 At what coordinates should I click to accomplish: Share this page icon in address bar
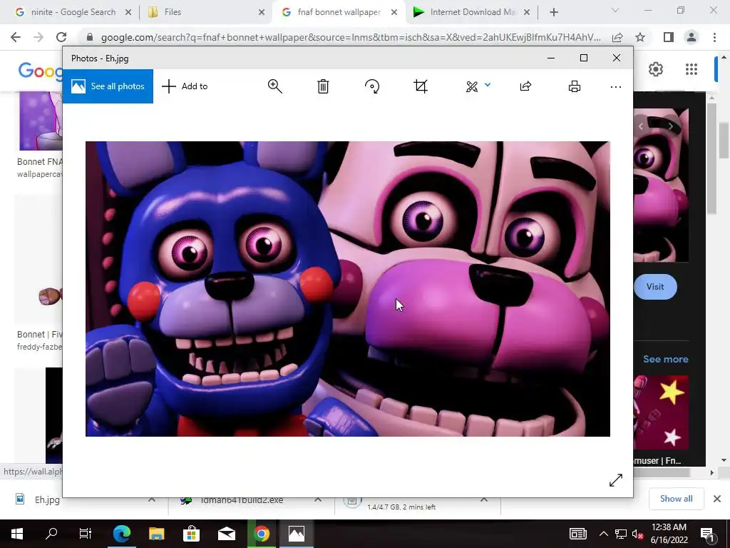click(617, 37)
